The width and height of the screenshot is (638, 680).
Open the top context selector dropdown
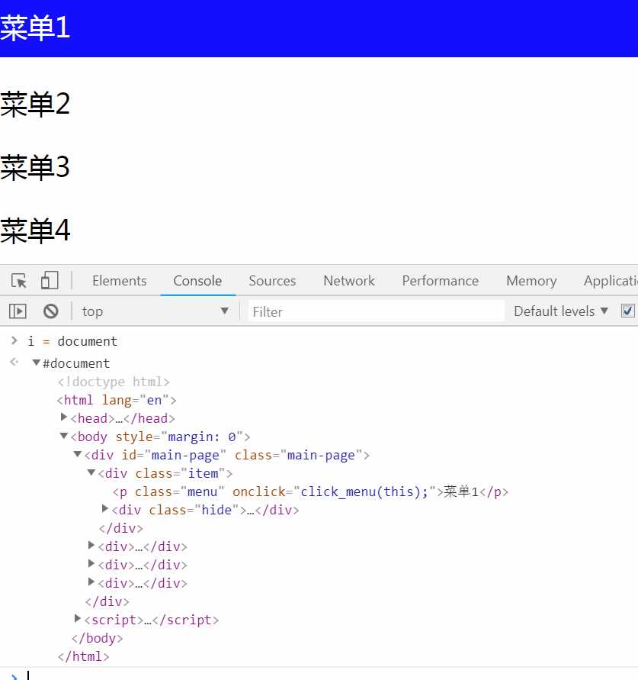[155, 311]
